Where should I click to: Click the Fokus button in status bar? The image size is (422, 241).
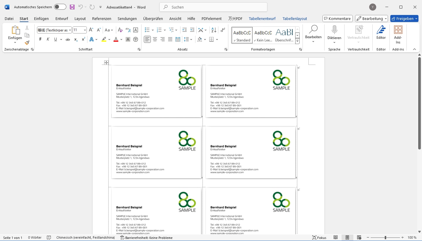319,237
